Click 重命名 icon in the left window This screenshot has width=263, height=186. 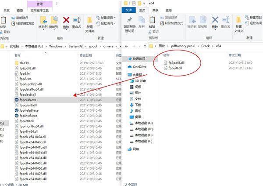click(x=77, y=20)
